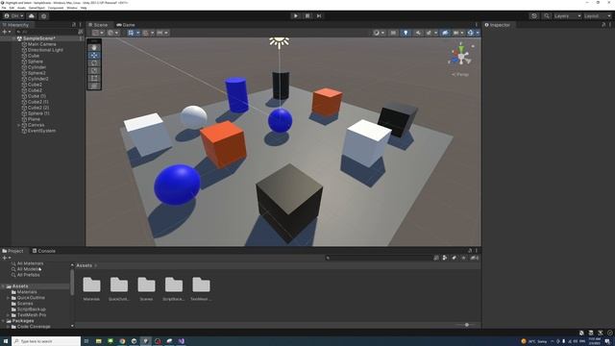This screenshot has width=615, height=346.
Task: Select ScriptBackup folder in tree
Action: [x=31, y=309]
